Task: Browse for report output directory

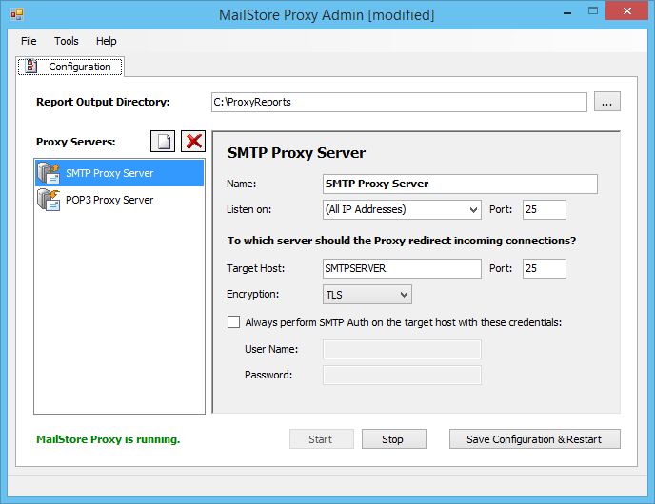Action: pos(608,102)
